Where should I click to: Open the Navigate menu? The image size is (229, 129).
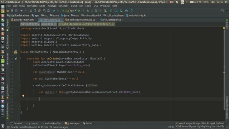pos(32,6)
